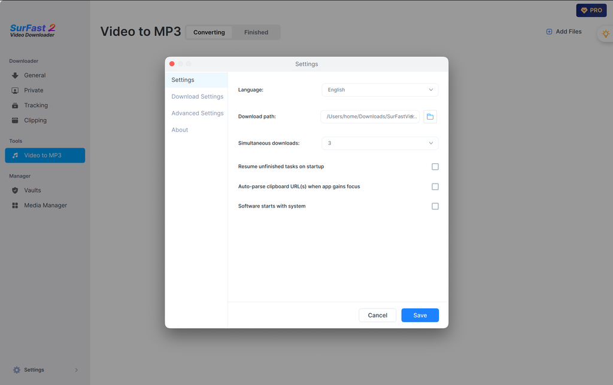This screenshot has width=613, height=385.
Task: Select the Settings tab in dialog
Action: point(196,80)
